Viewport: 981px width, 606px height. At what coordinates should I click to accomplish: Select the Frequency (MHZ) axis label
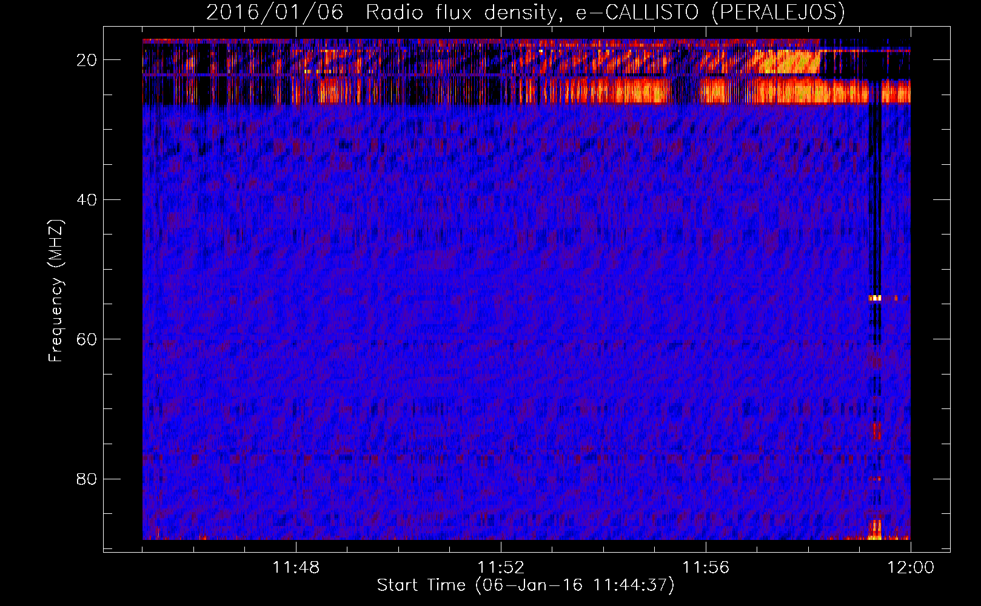(56, 291)
